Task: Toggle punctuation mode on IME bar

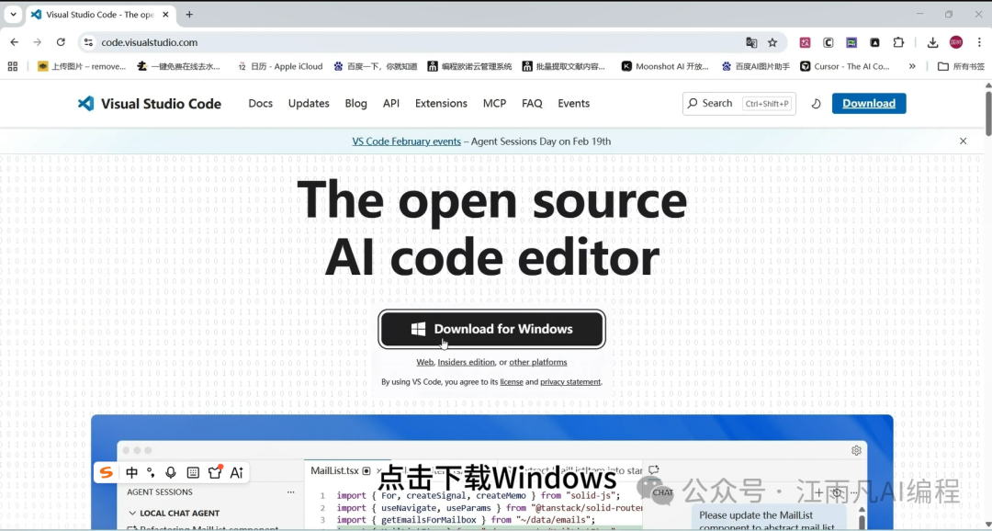Action: 151,473
